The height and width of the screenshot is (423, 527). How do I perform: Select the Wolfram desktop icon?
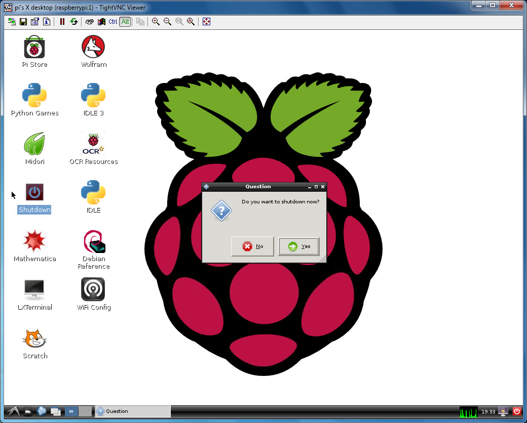93,52
